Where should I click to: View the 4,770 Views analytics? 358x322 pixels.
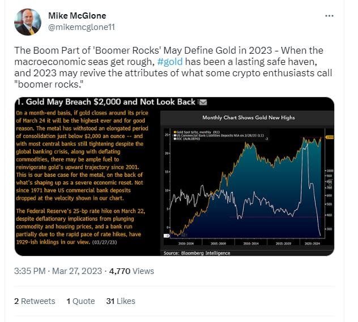(131, 271)
